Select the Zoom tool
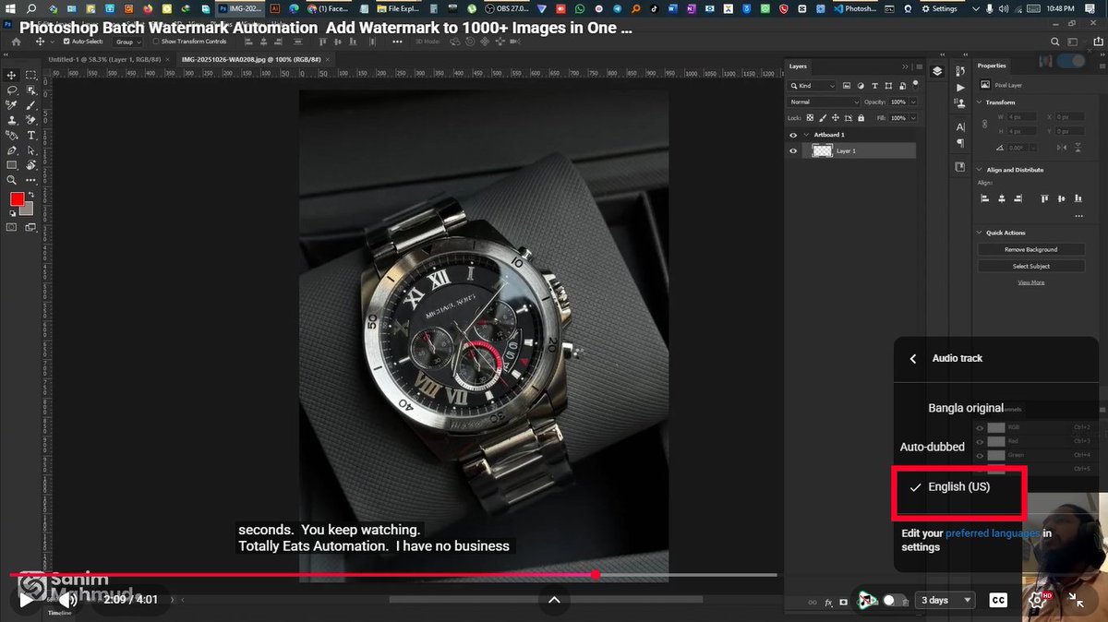This screenshot has width=1108, height=622. (x=11, y=180)
